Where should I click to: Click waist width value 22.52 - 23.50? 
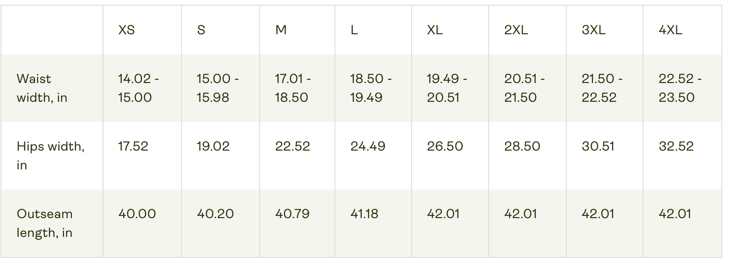(x=680, y=88)
